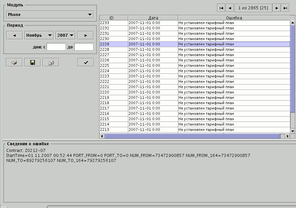Screen dimensions: 296x208
Task: Sort table by the ID column header
Action: tap(114, 18)
